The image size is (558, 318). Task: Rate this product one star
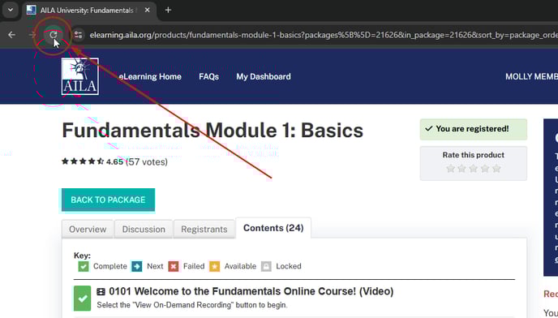[450, 169]
